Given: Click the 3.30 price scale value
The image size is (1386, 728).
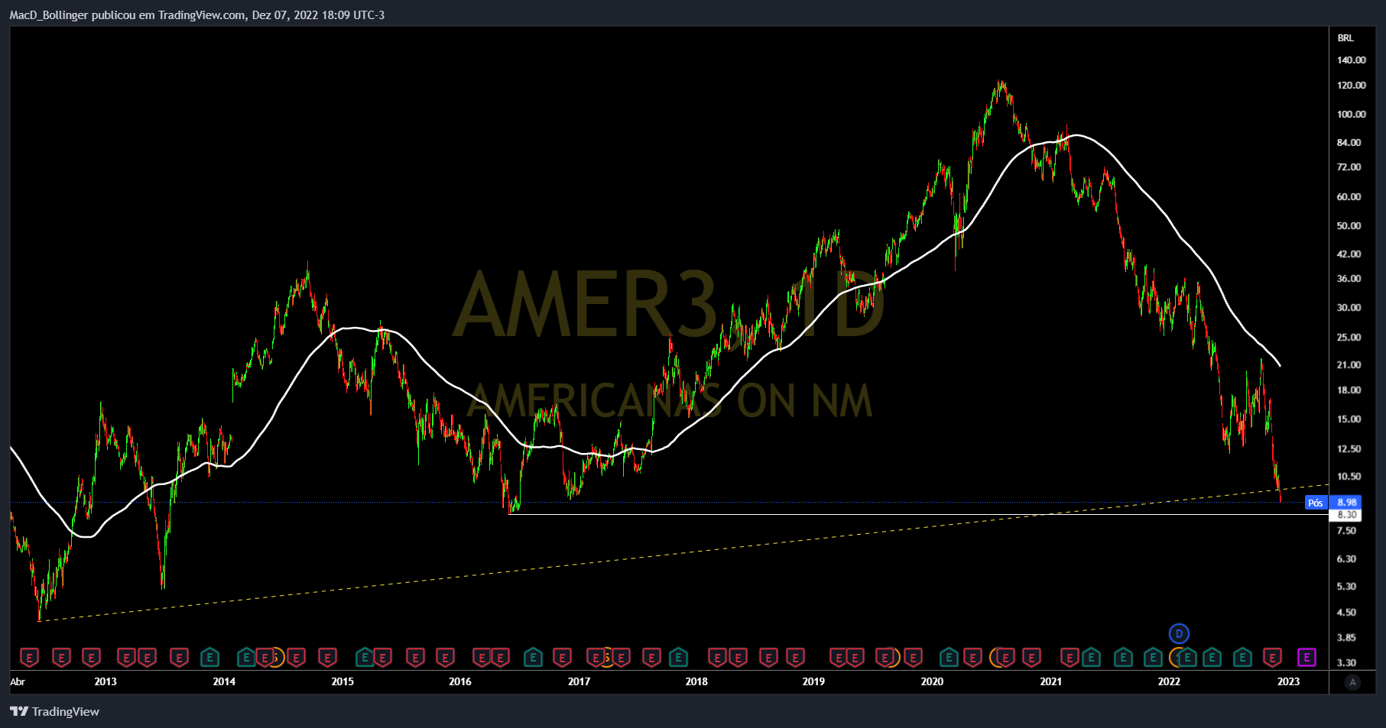Looking at the screenshot, I should 1346,663.
